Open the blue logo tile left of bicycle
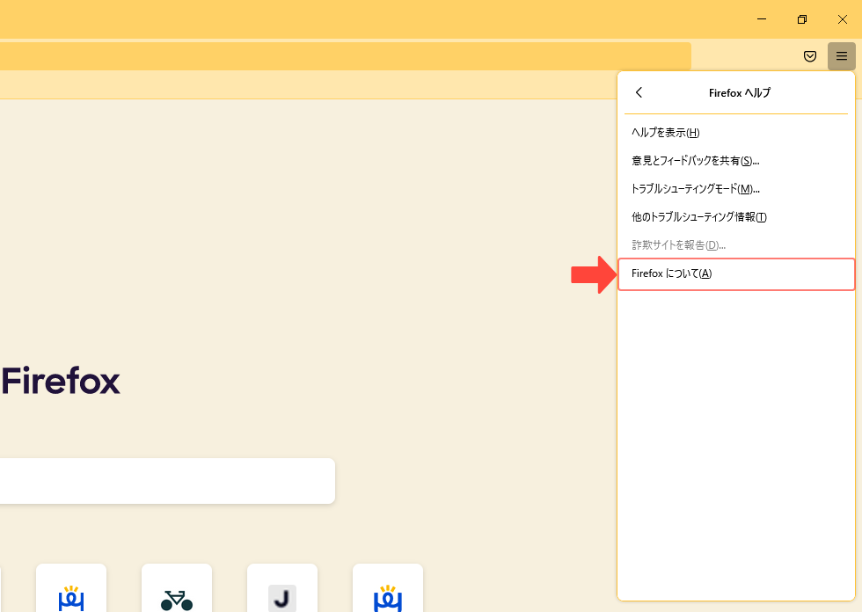 tap(71, 588)
